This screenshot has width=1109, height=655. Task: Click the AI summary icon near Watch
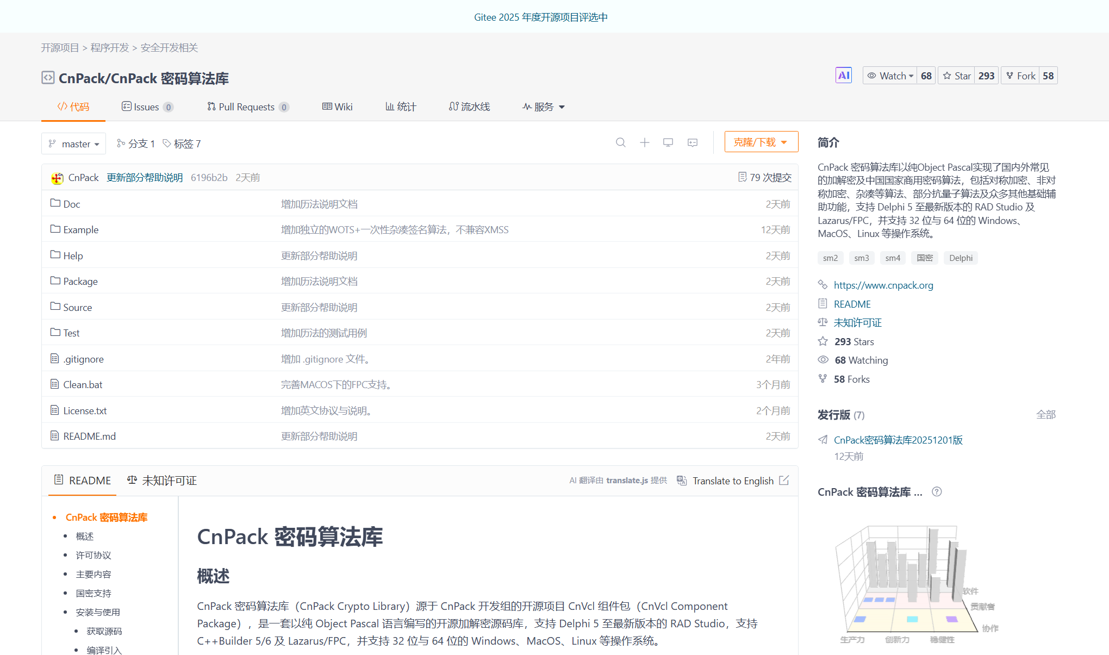pos(843,75)
